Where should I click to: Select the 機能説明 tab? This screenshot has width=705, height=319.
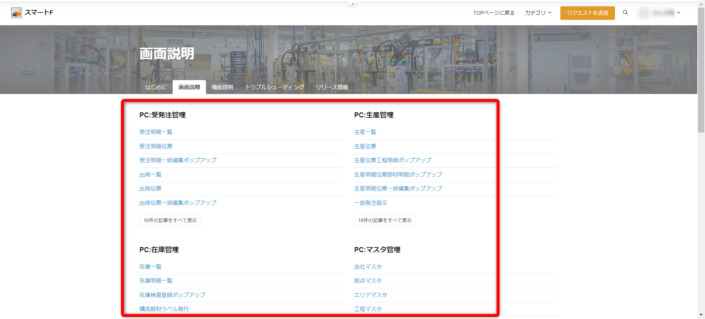(x=222, y=87)
